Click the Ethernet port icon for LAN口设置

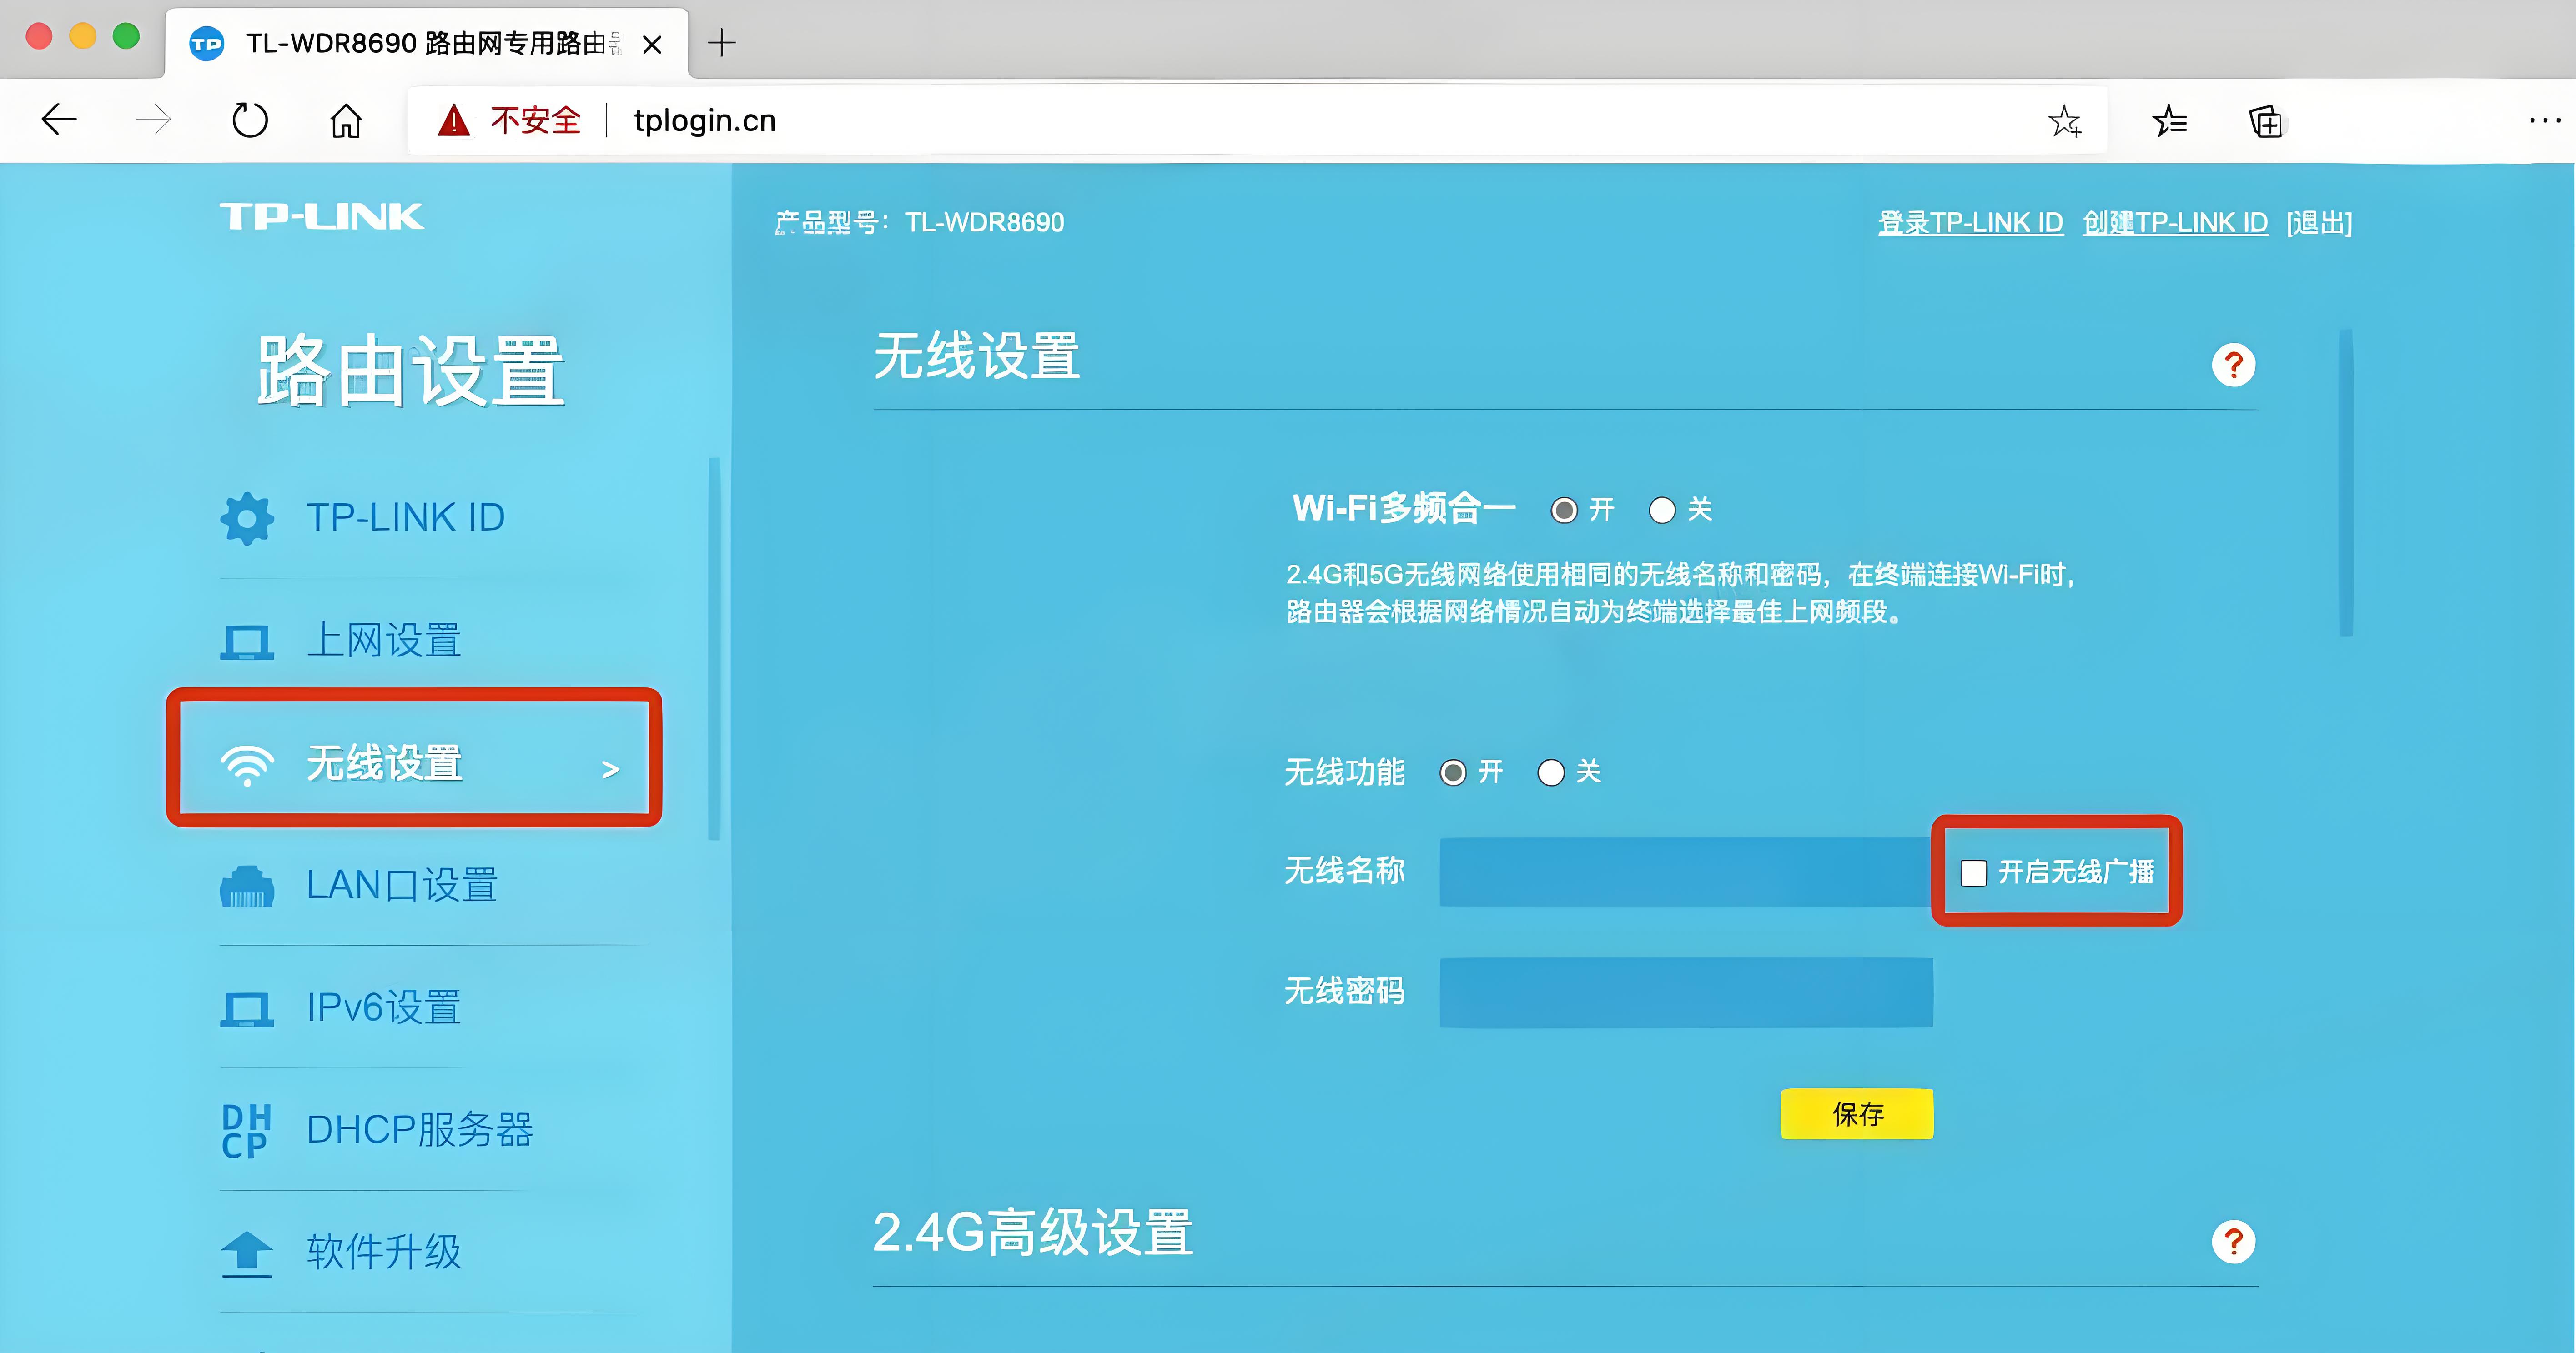247,887
